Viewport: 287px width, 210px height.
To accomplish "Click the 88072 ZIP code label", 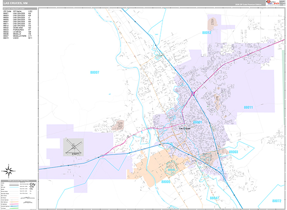I will click(x=276, y=201).
